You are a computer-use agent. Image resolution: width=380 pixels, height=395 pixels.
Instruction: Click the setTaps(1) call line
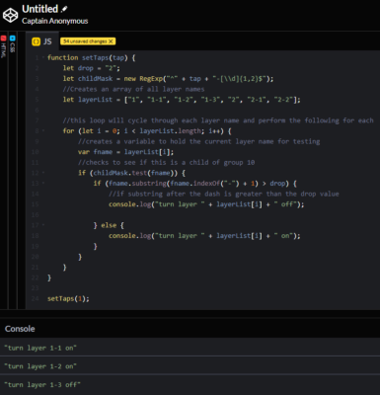68,298
